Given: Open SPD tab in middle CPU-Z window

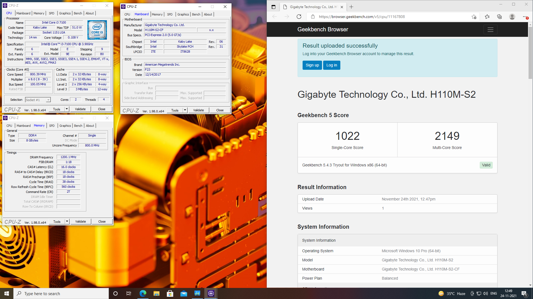Looking at the screenshot, I should coord(170,14).
